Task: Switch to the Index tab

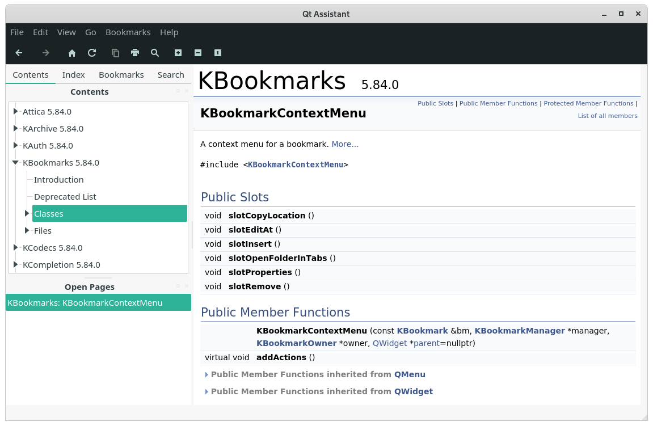Action: point(73,74)
